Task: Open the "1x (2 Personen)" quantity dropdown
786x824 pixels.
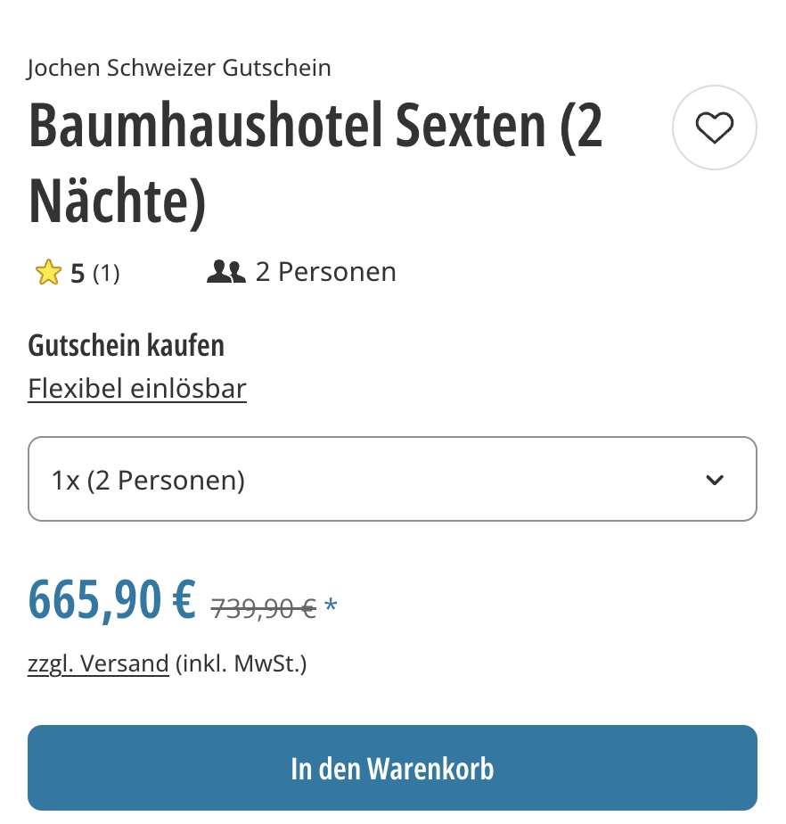Action: 392,480
